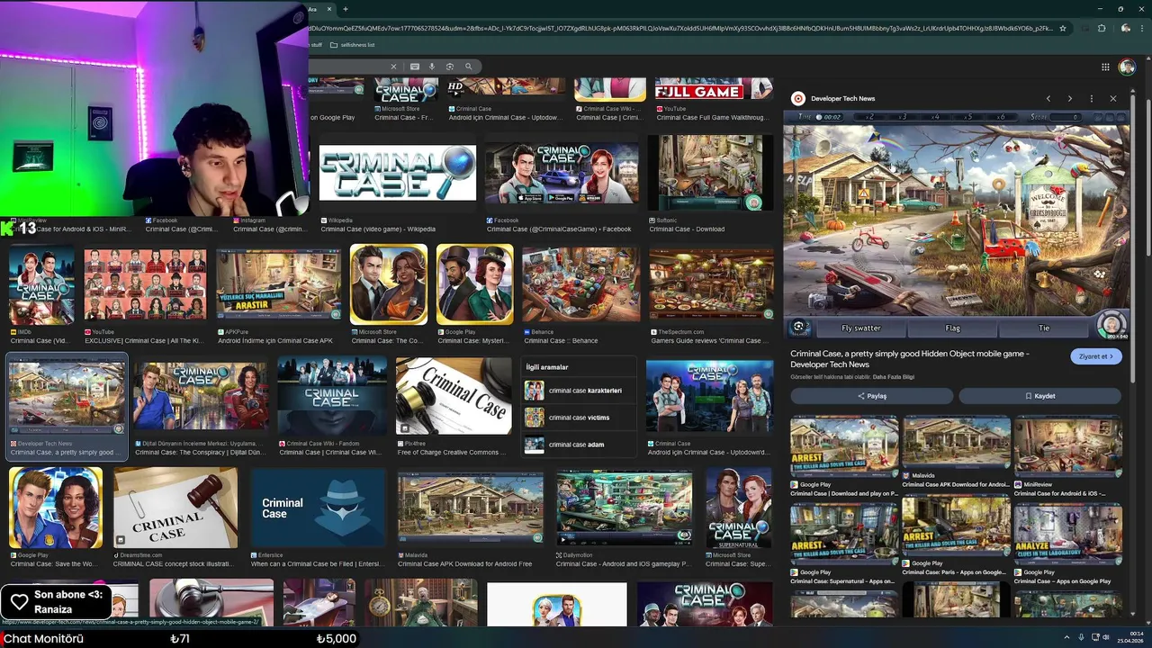Screen dimensions: 1152x648
Task: Open more options in the image preview panel
Action: pos(1092,98)
